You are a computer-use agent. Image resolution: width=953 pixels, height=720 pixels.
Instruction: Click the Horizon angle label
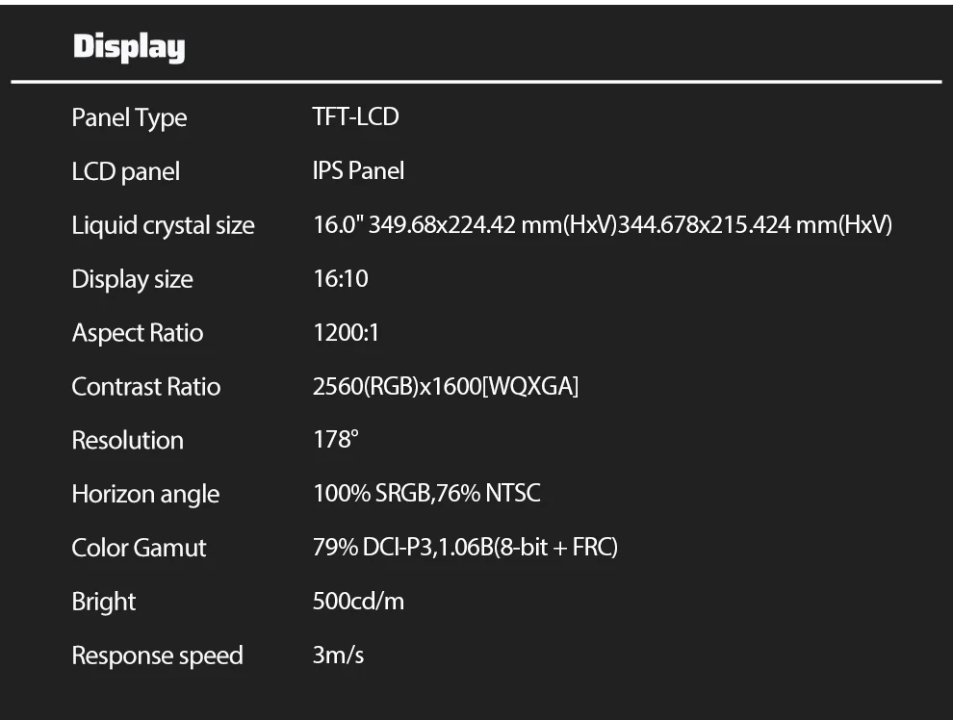145,495
